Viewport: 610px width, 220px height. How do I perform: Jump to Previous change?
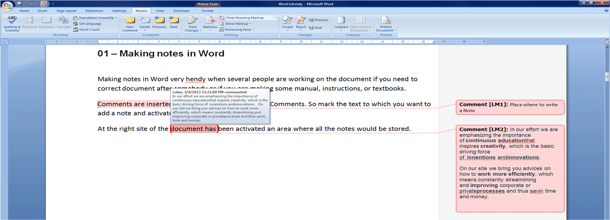pyautogui.click(x=318, y=20)
